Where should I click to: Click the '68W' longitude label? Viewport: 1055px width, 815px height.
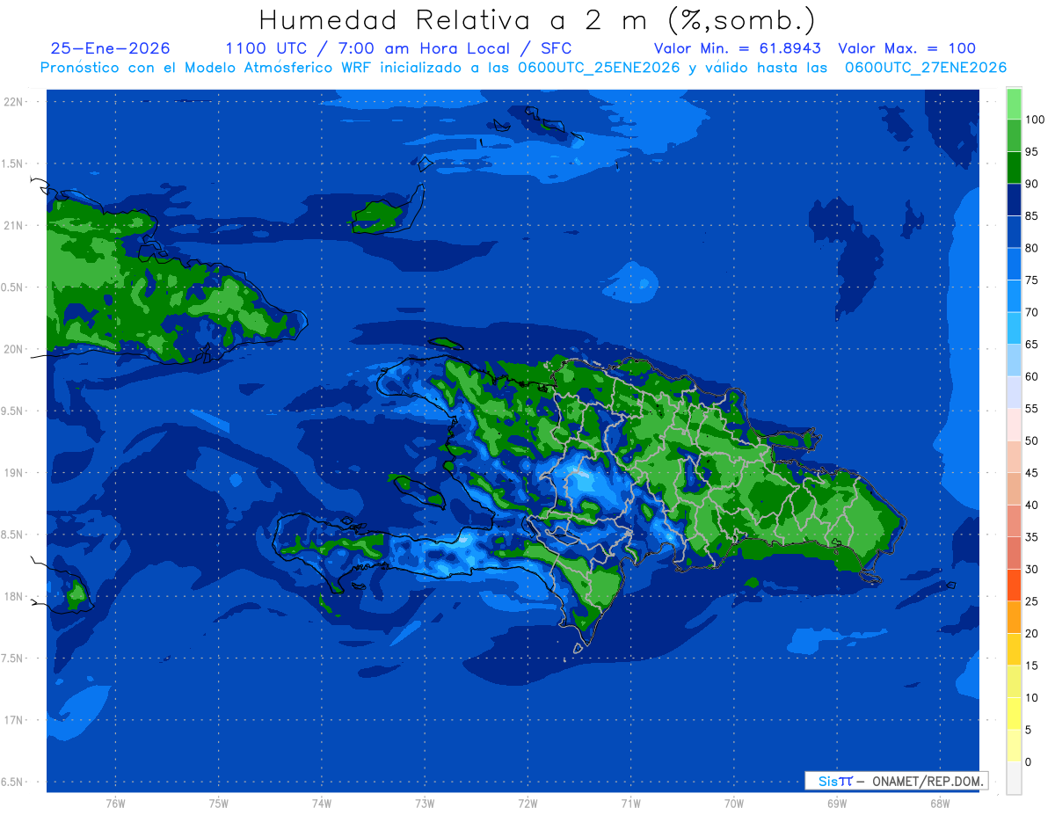940,804
